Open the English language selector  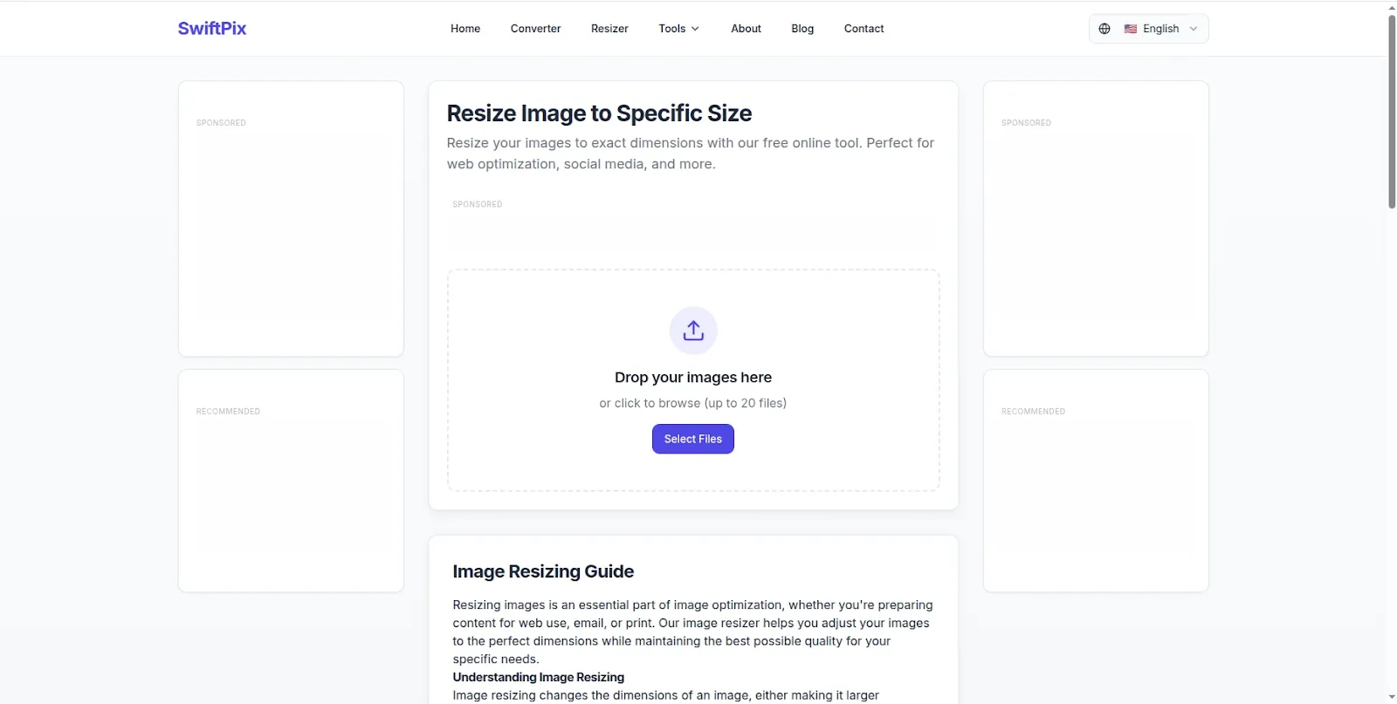pos(1149,29)
